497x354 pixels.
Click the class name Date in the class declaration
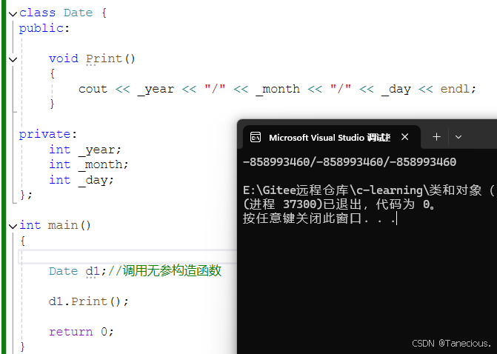[79, 13]
